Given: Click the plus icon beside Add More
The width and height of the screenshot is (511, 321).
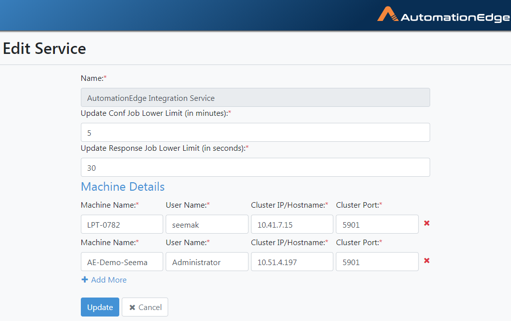Looking at the screenshot, I should (x=85, y=280).
